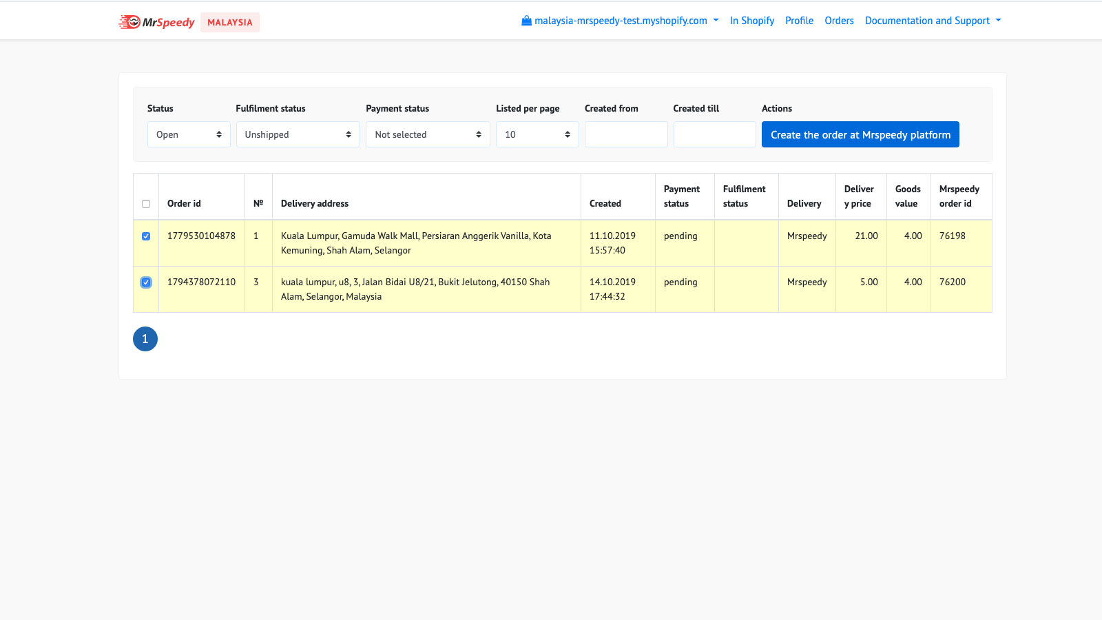Open the malaysia-mrspeedy-test.myshopify.com store dropdown
The image size is (1102, 620).
(620, 21)
